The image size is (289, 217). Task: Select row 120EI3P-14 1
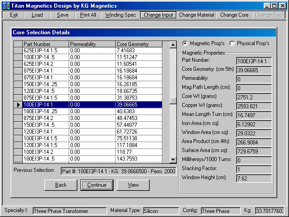click(x=88, y=132)
